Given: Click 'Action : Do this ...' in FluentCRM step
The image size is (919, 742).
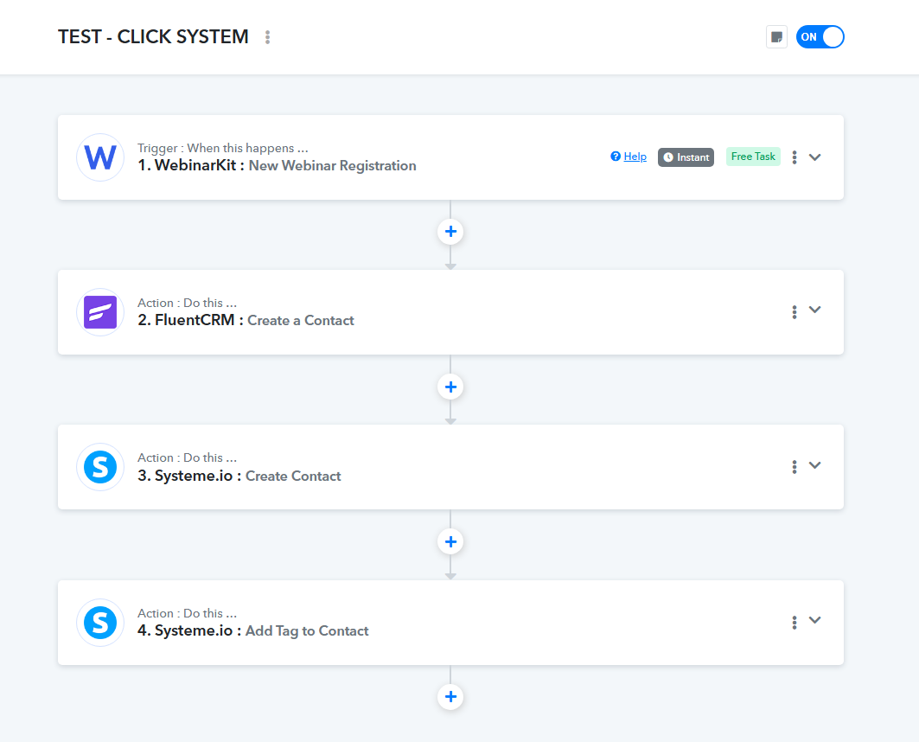Looking at the screenshot, I should coord(187,303).
